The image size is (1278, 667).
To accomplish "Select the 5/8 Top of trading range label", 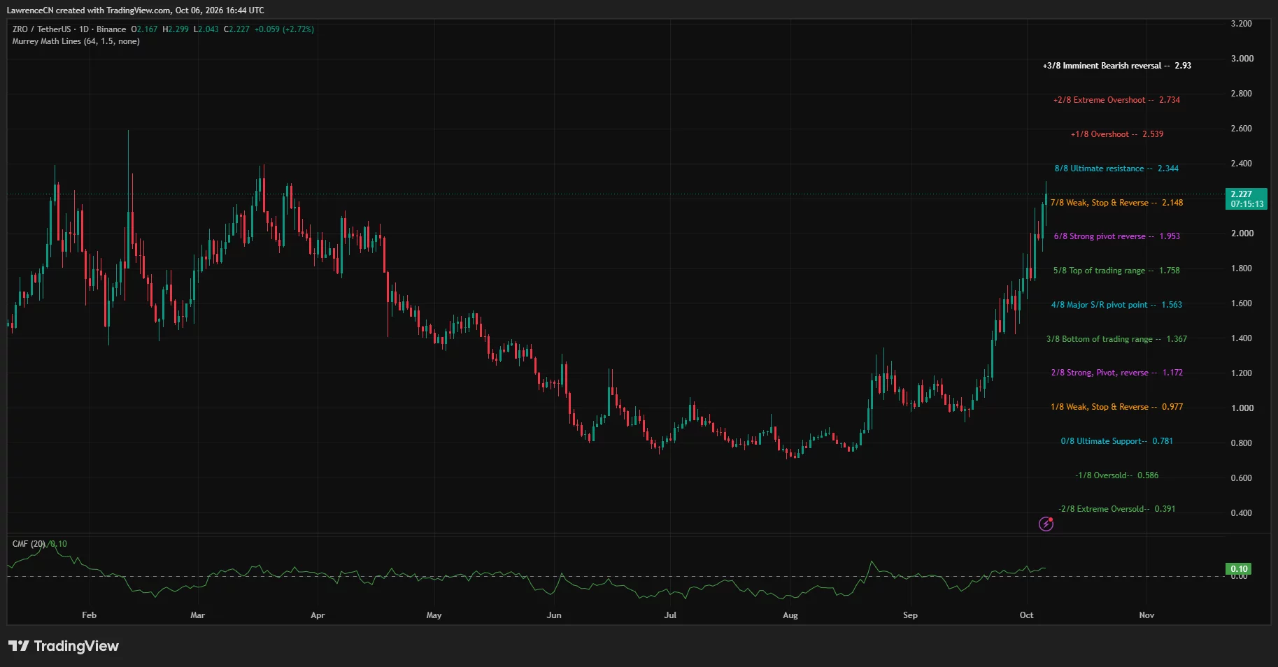I will [x=1116, y=271].
